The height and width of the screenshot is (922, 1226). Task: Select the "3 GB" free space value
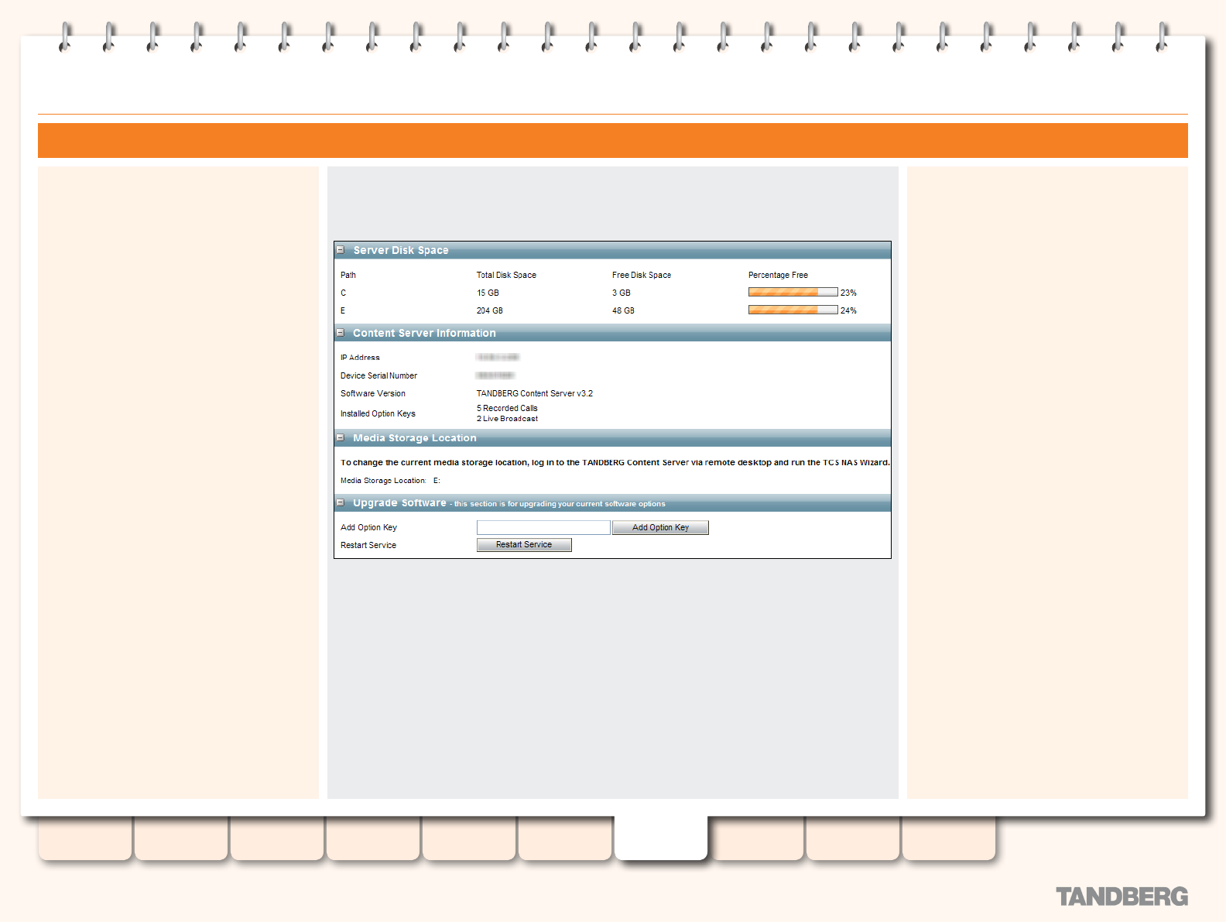(x=622, y=293)
